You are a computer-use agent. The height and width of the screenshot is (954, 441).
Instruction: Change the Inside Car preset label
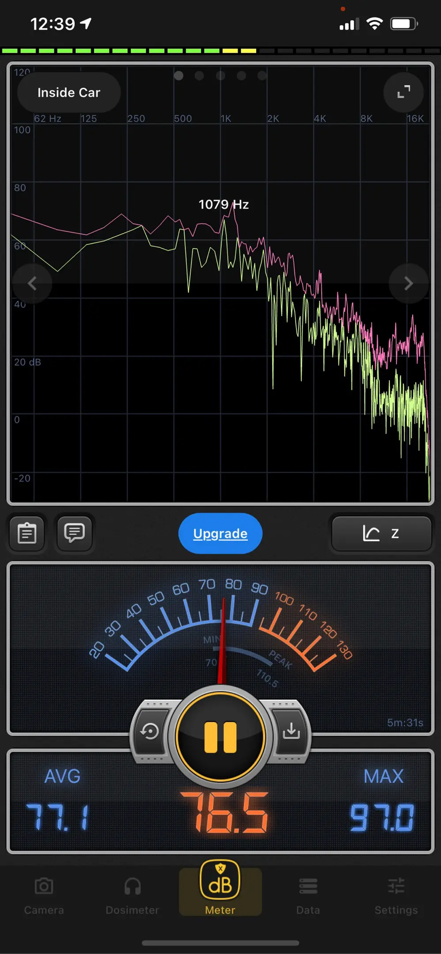tap(69, 92)
